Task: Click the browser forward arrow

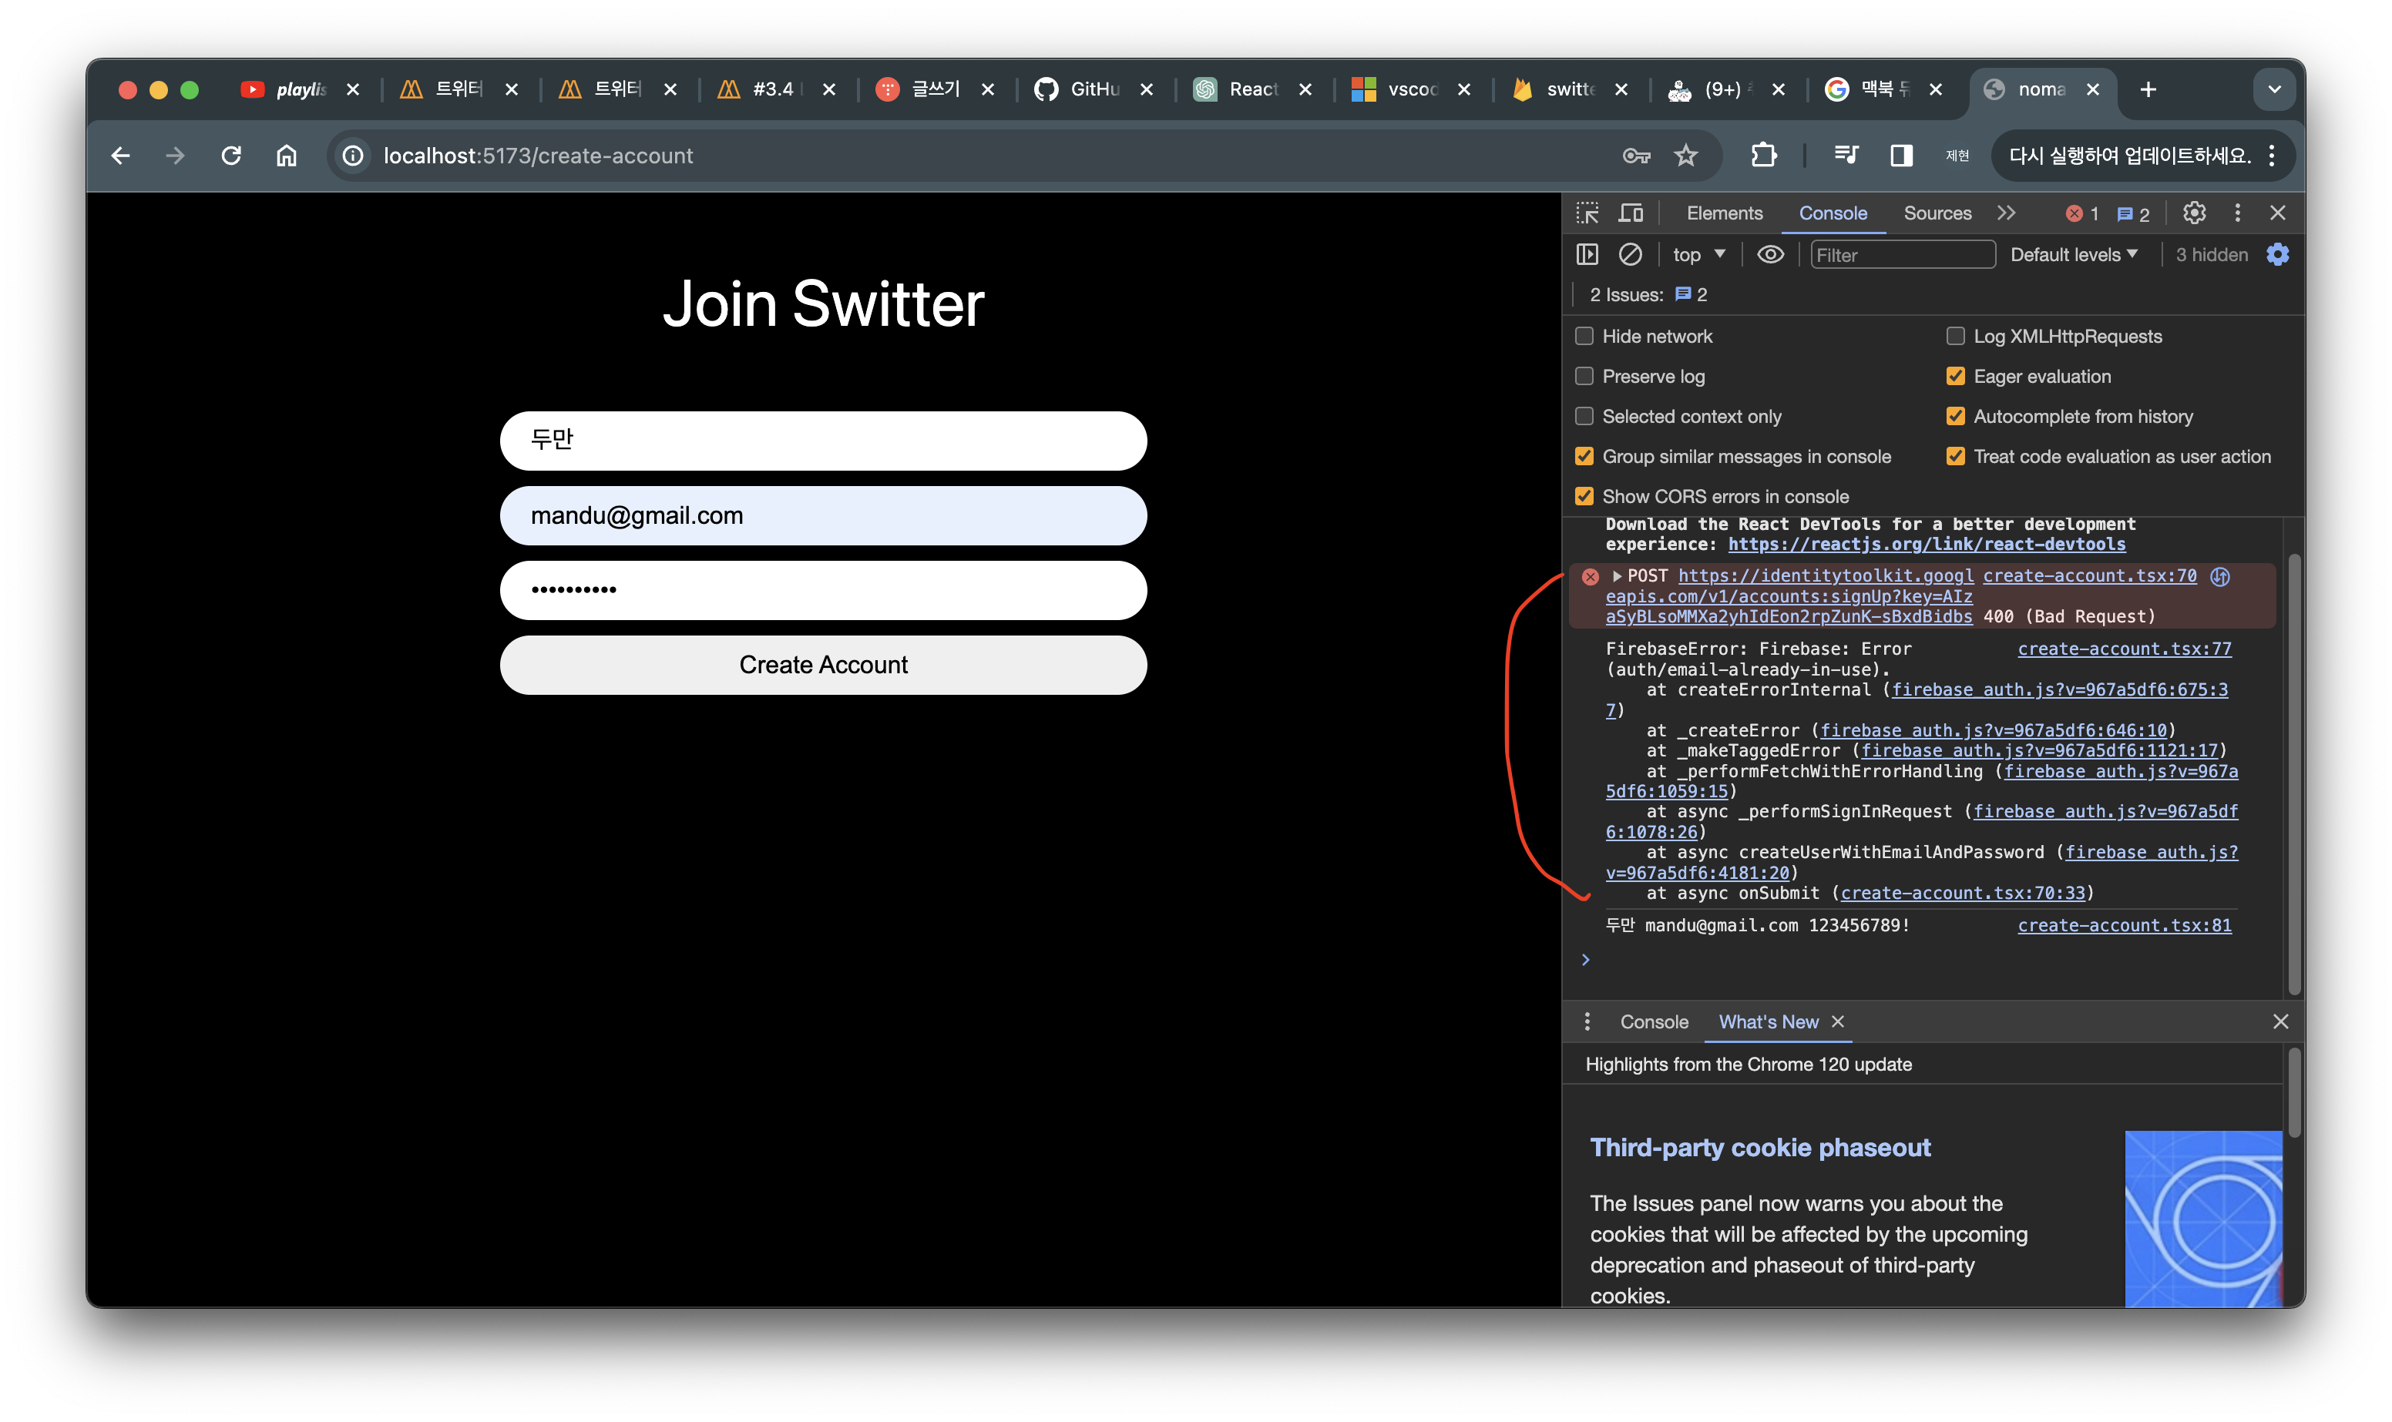Action: pyautogui.click(x=174, y=156)
